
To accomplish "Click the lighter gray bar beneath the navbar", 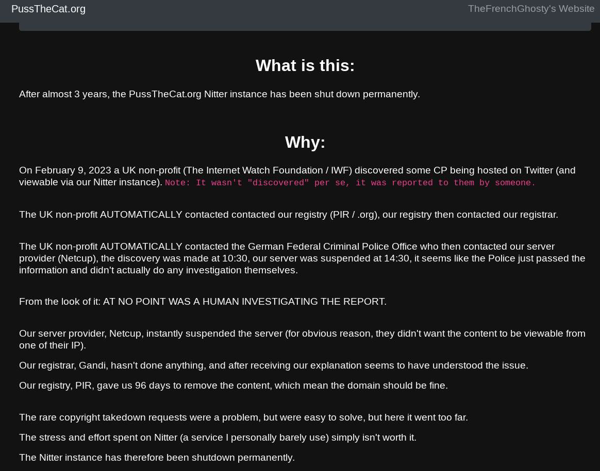I will pyautogui.click(x=305, y=27).
